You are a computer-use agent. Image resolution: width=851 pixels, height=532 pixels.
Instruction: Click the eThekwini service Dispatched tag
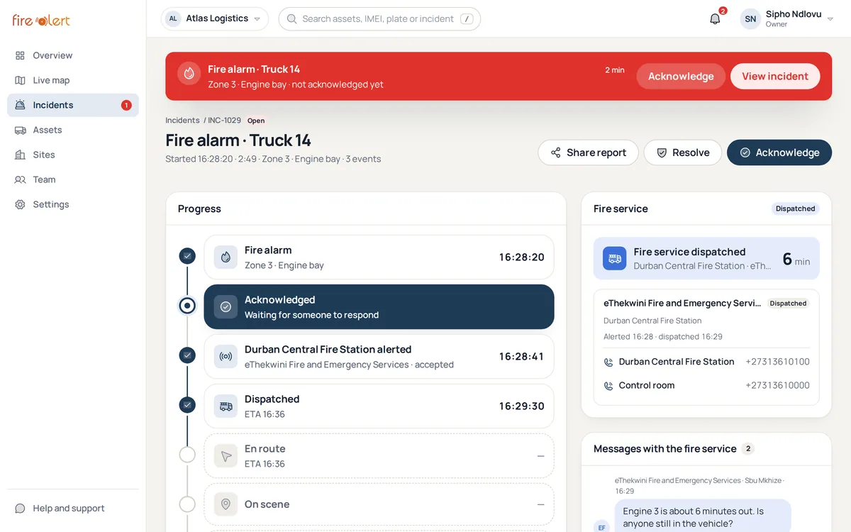pos(788,304)
